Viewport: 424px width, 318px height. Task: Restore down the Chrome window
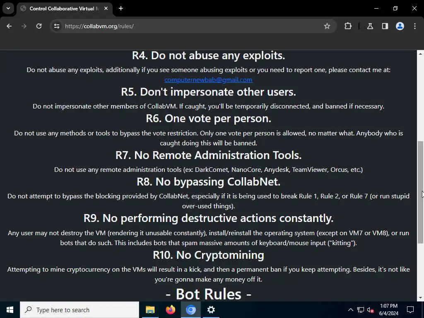[395, 9]
